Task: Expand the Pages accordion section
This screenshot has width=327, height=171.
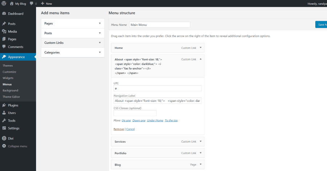Action: tap(100, 23)
